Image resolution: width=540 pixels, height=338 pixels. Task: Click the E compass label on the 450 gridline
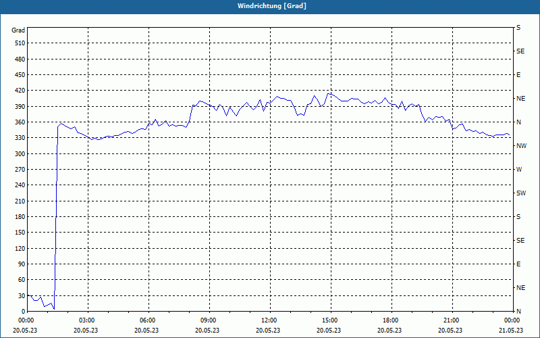pyautogui.click(x=518, y=75)
